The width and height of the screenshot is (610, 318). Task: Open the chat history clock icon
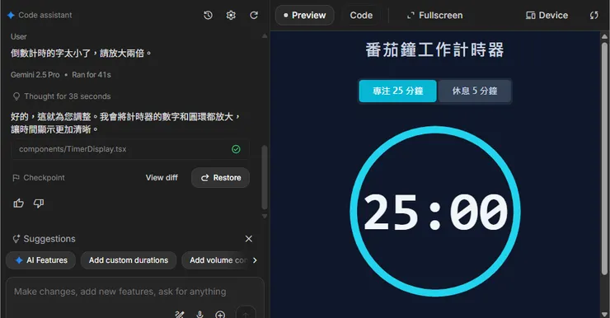[208, 15]
